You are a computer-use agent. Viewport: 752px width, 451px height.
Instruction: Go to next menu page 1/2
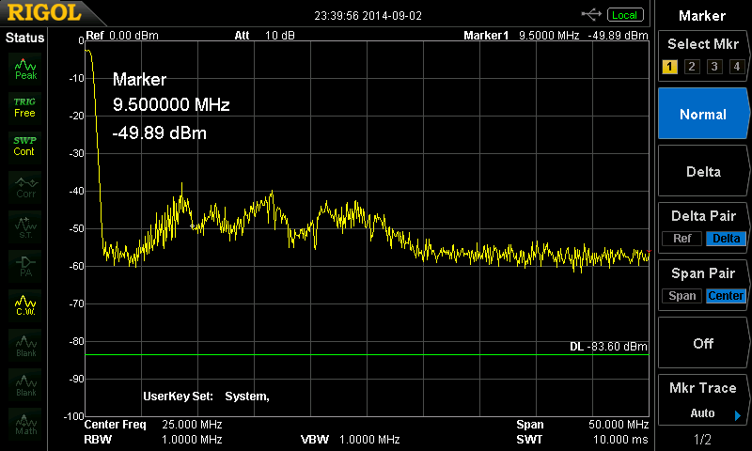[703, 440]
